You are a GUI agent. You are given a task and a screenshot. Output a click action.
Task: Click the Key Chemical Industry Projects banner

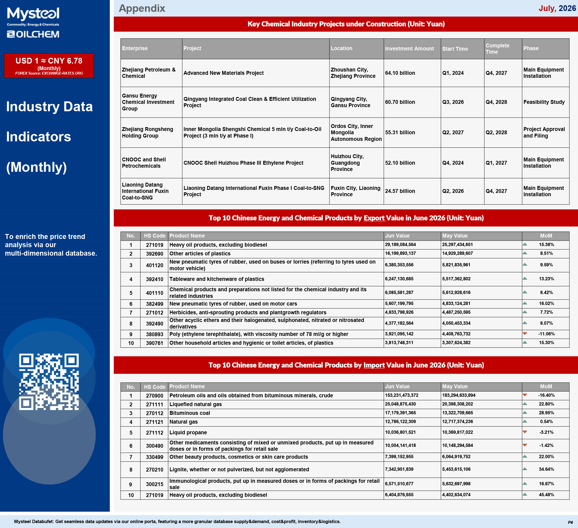(x=346, y=24)
